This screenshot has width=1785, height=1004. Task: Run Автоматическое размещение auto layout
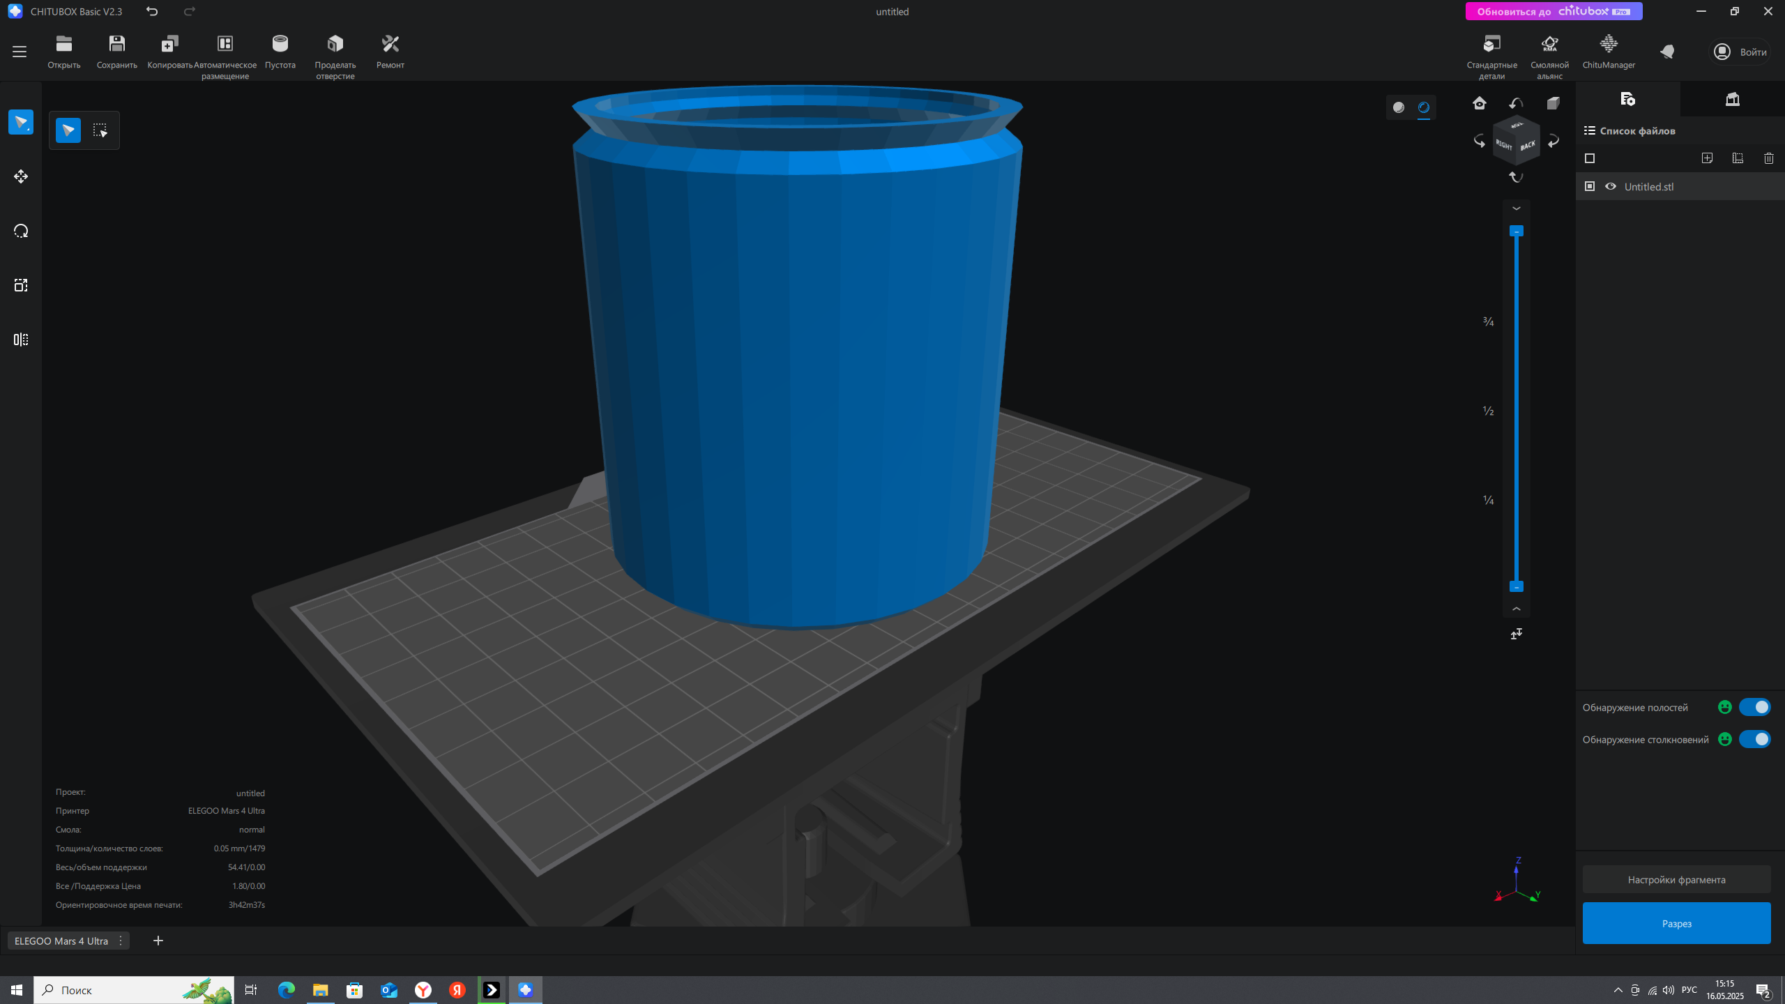point(225,56)
